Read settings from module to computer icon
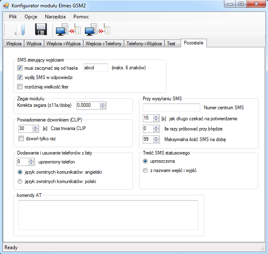 pos(68,29)
